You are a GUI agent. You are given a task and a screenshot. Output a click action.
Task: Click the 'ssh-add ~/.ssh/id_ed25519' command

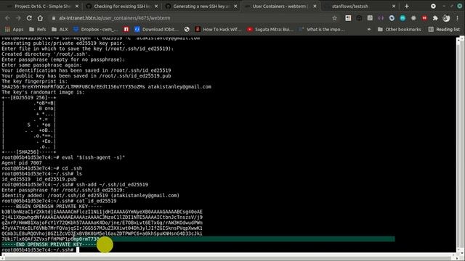coord(113,185)
